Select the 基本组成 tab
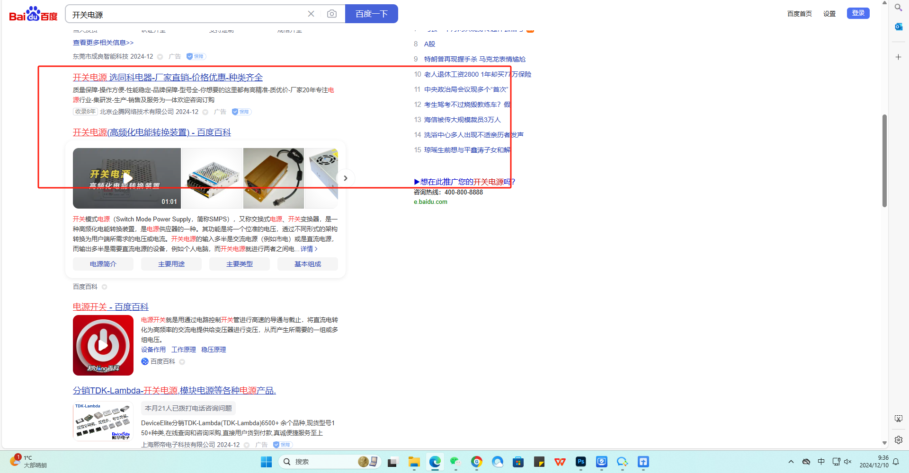 pos(308,264)
